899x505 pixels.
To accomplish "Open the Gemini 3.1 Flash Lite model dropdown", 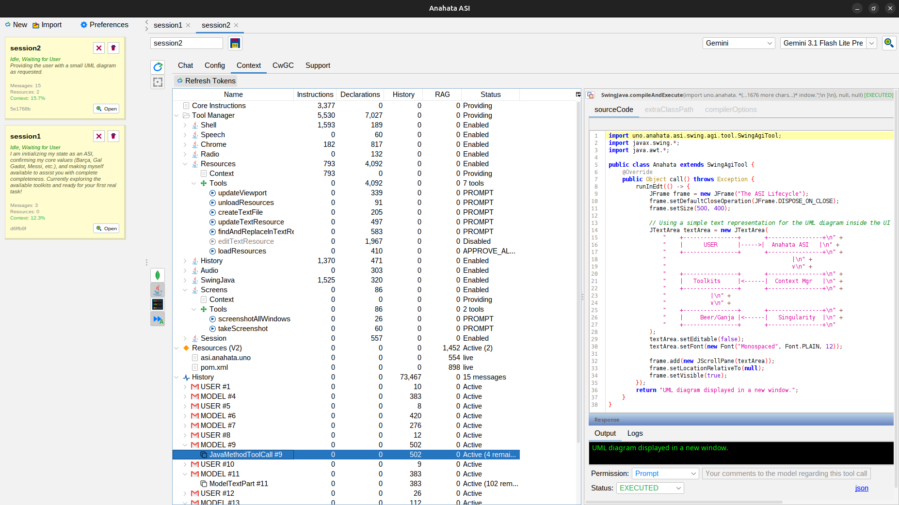I will [x=871, y=43].
